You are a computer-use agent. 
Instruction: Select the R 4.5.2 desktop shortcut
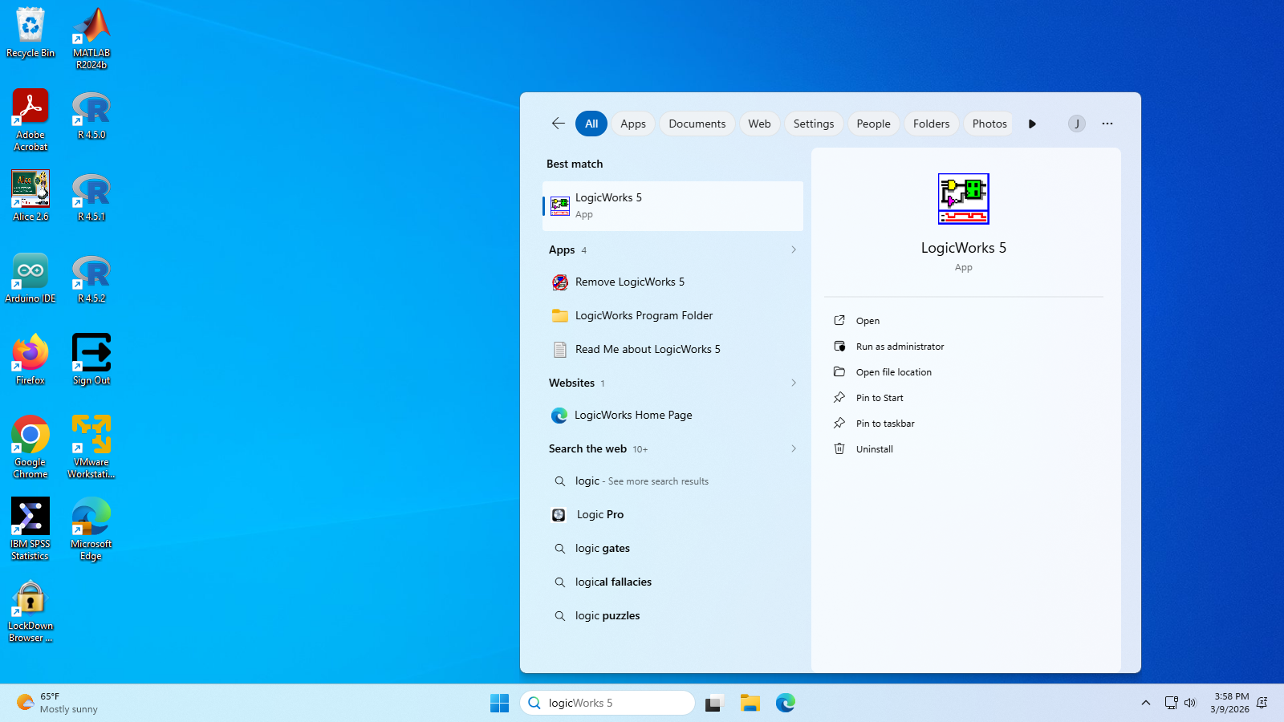click(91, 278)
